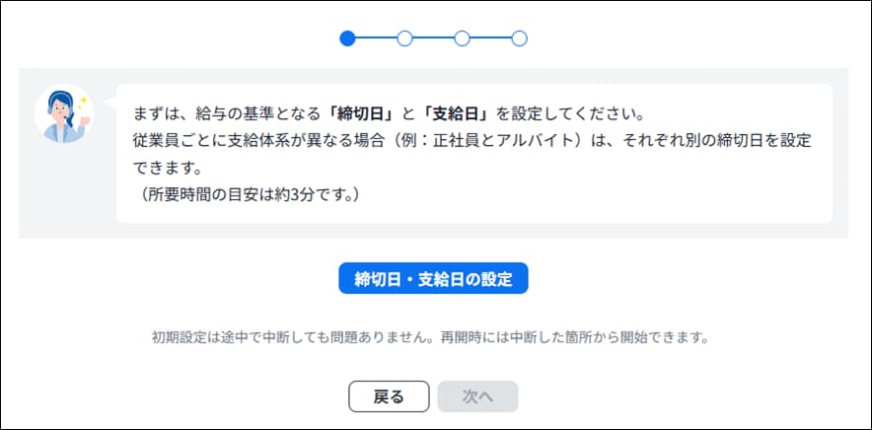Jump to the third step circle
The width and height of the screenshot is (872, 430).
click(462, 38)
